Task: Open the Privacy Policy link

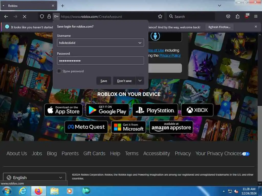Action: point(170,55)
